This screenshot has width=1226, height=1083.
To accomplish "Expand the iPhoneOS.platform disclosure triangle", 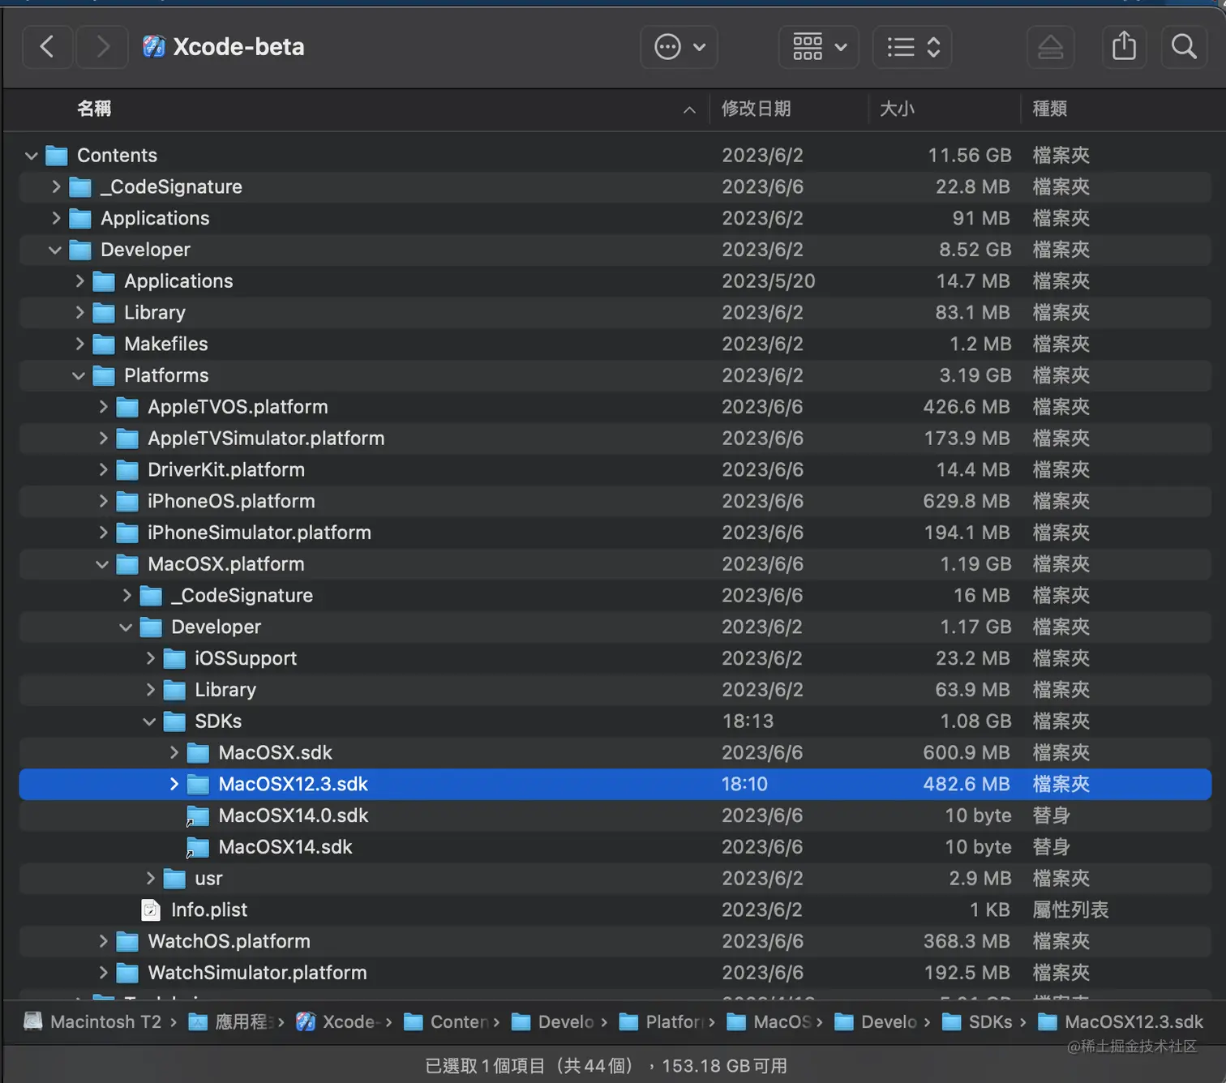I will (x=103, y=501).
